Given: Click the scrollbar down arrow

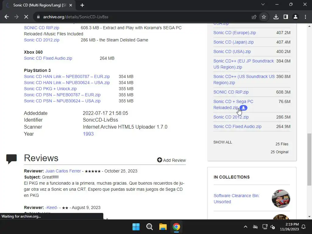Looking at the screenshot, I should [310, 217].
